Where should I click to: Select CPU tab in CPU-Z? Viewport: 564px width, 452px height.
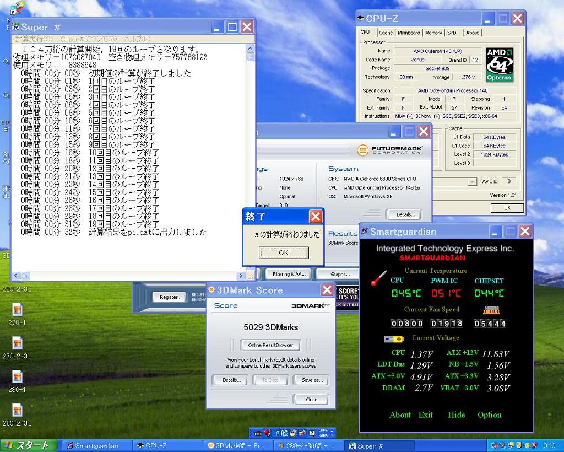[365, 32]
